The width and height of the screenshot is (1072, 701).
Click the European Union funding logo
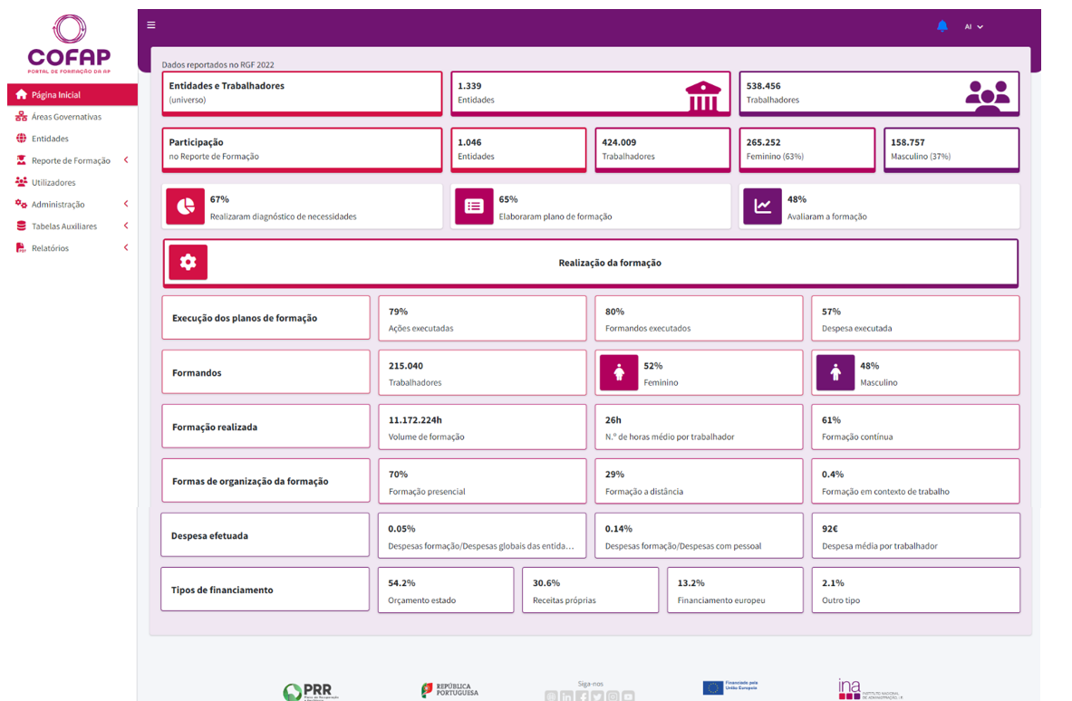[730, 687]
